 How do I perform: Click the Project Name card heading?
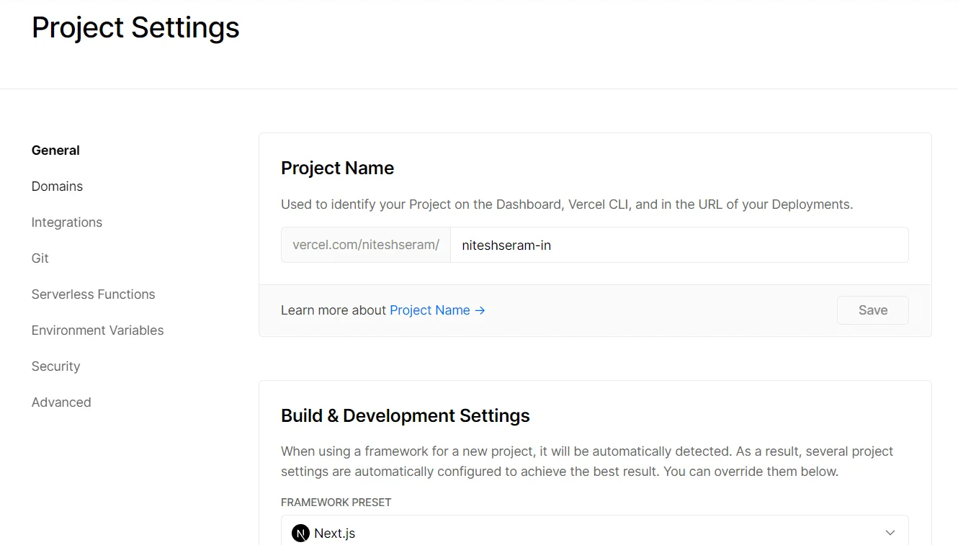click(337, 167)
